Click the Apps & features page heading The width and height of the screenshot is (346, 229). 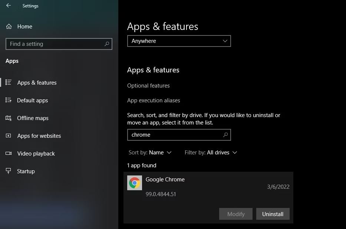(163, 27)
